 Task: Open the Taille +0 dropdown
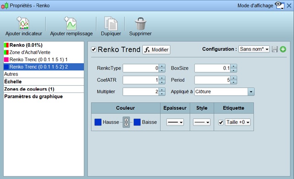pos(238,122)
